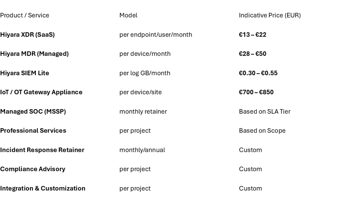Screen dimensions: 353x202
Task: Select the "€13 – €22" price
Action: tap(253, 35)
